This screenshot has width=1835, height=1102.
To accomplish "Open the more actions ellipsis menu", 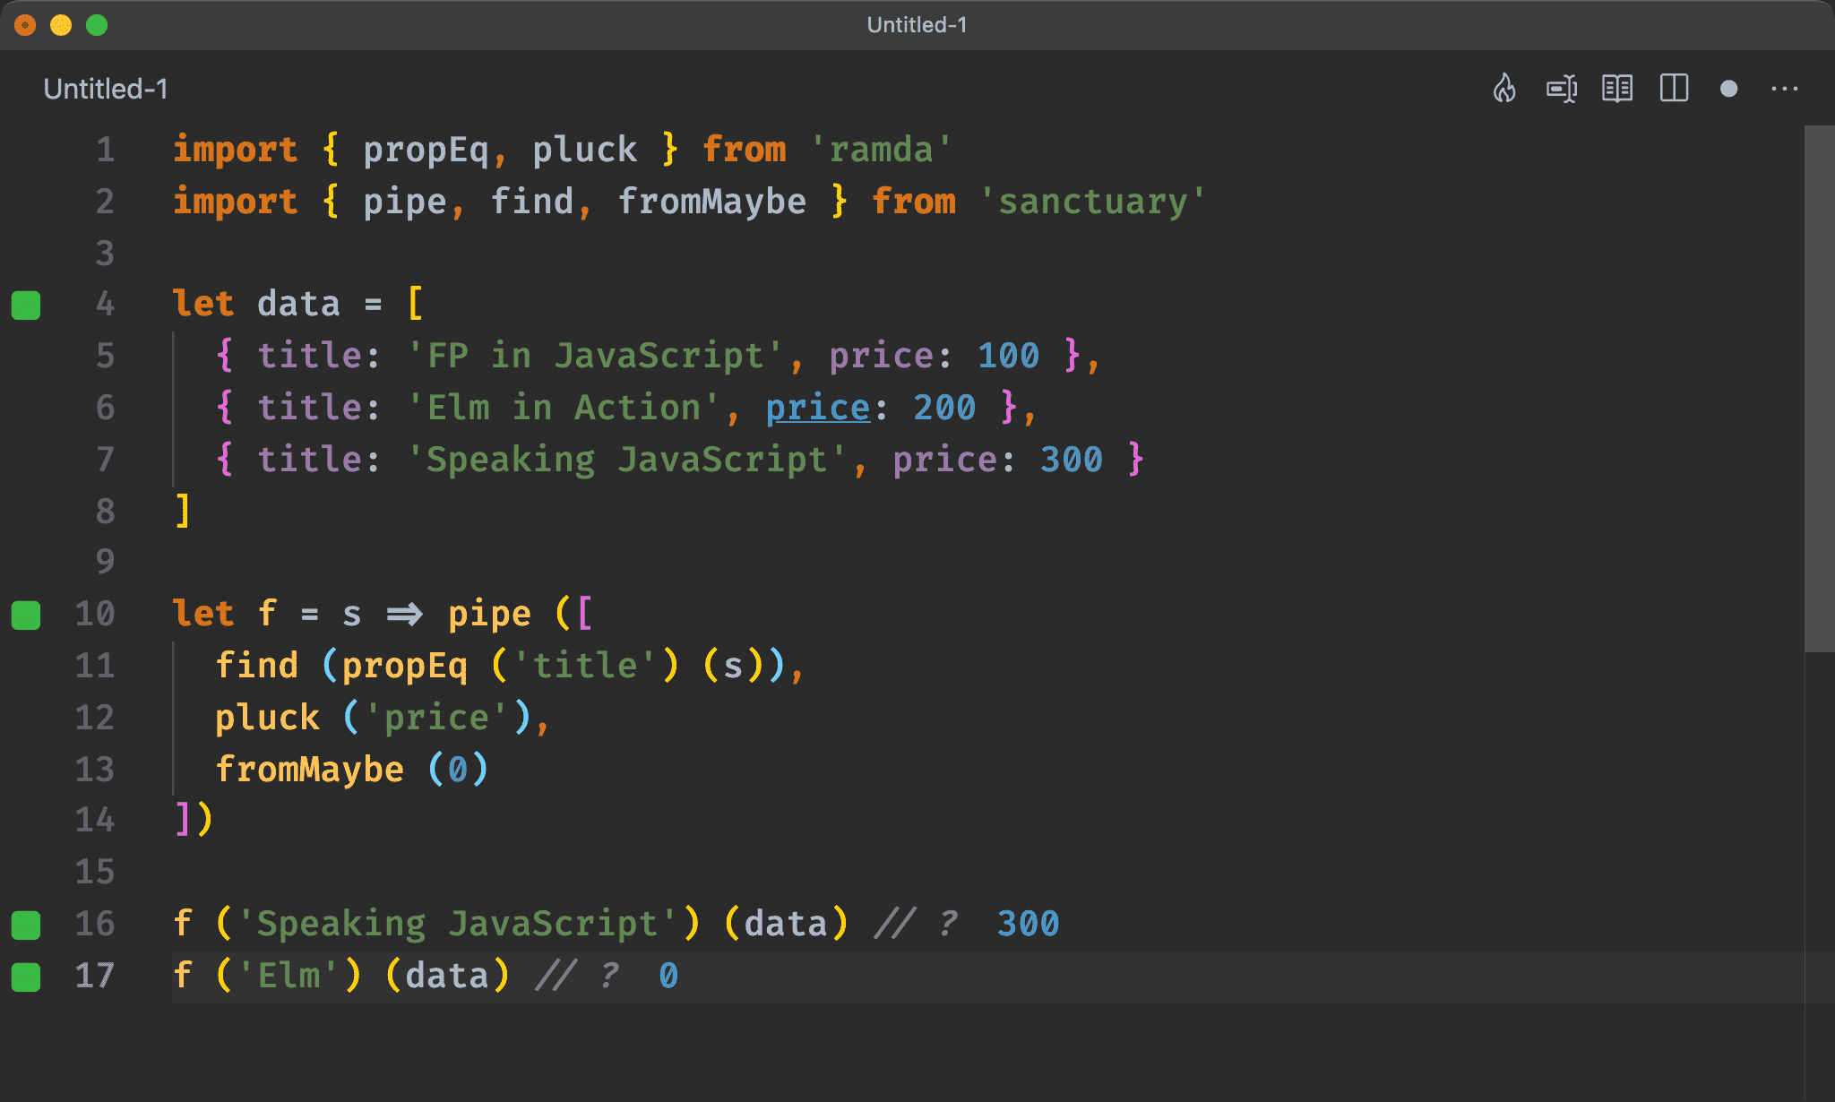I will pyautogui.click(x=1785, y=89).
